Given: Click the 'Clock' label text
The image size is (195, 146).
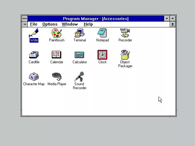Looking at the screenshot, I should [x=102, y=62].
